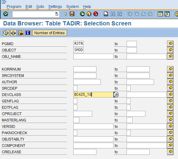178x159 pixels.
Task: Open the command field history dropdown
Action: 57,14
